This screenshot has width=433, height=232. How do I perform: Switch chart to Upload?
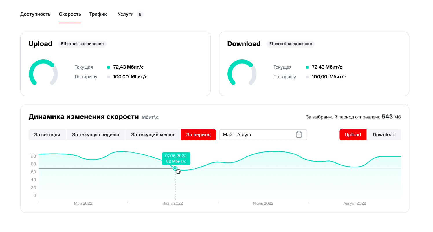click(353, 135)
